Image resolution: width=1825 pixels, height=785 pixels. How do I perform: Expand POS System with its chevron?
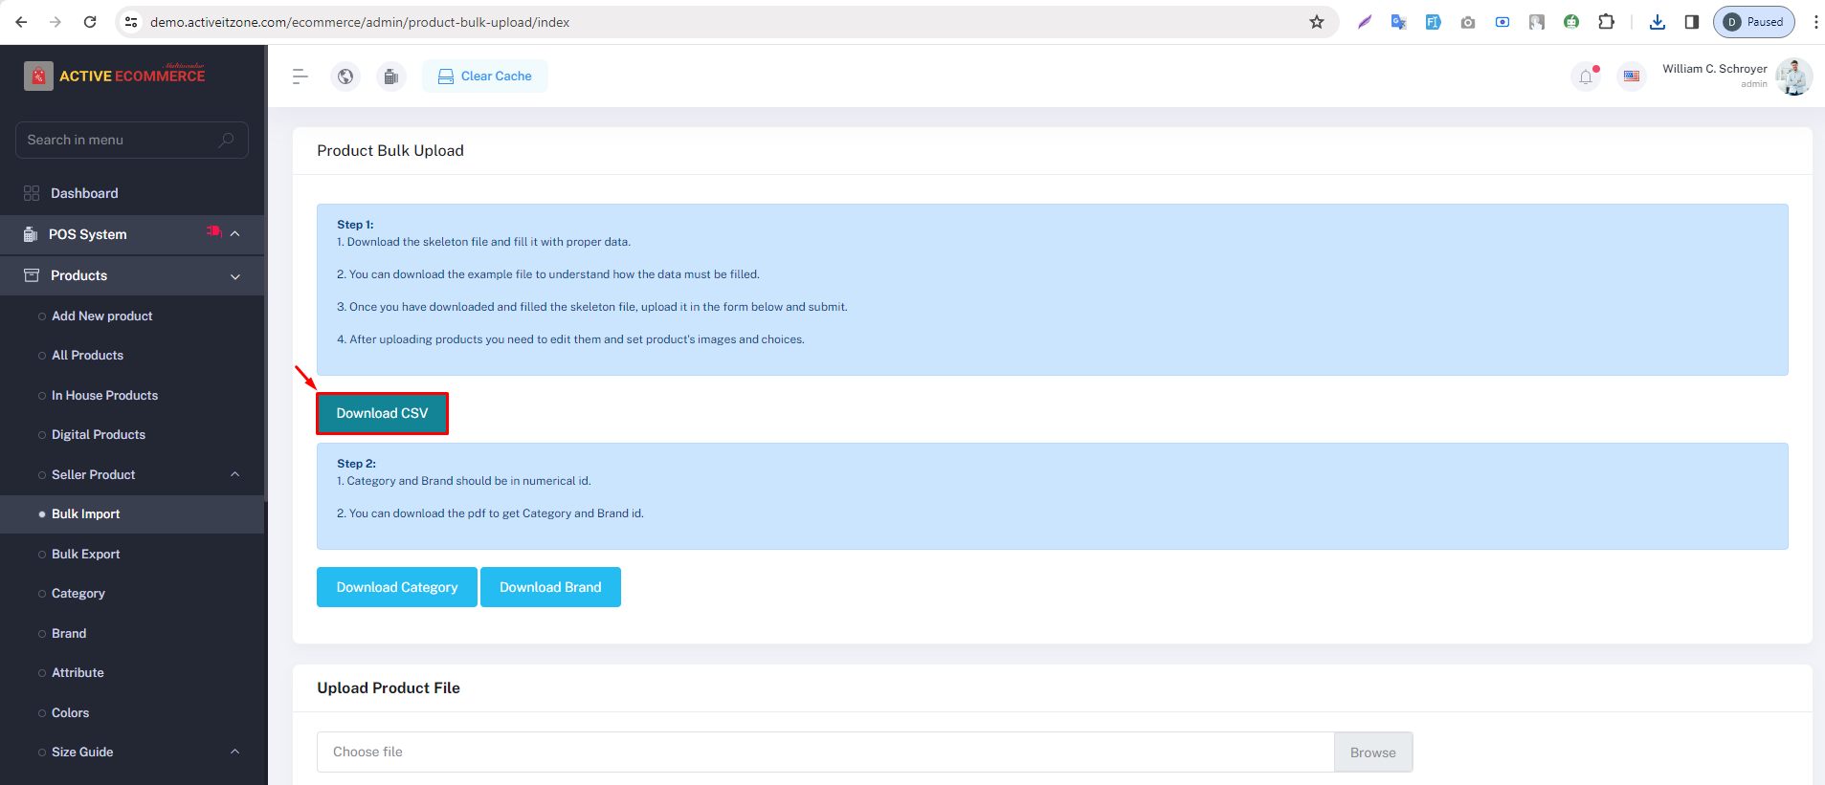(x=234, y=234)
